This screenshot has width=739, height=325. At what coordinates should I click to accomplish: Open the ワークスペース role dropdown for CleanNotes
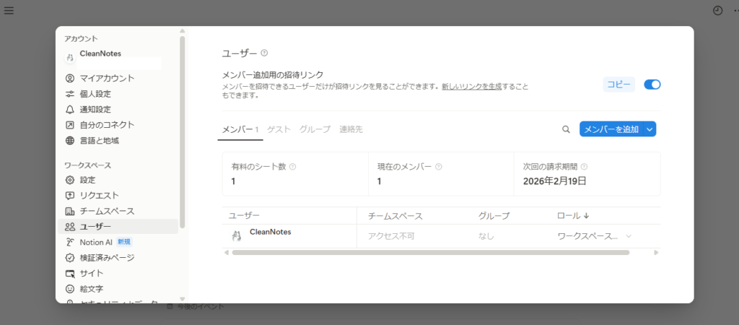tap(595, 236)
